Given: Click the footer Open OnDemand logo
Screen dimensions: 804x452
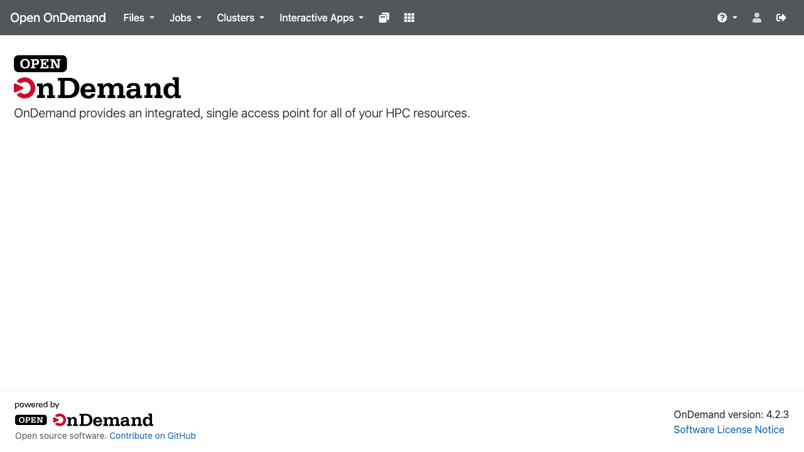Looking at the screenshot, I should click(x=84, y=420).
